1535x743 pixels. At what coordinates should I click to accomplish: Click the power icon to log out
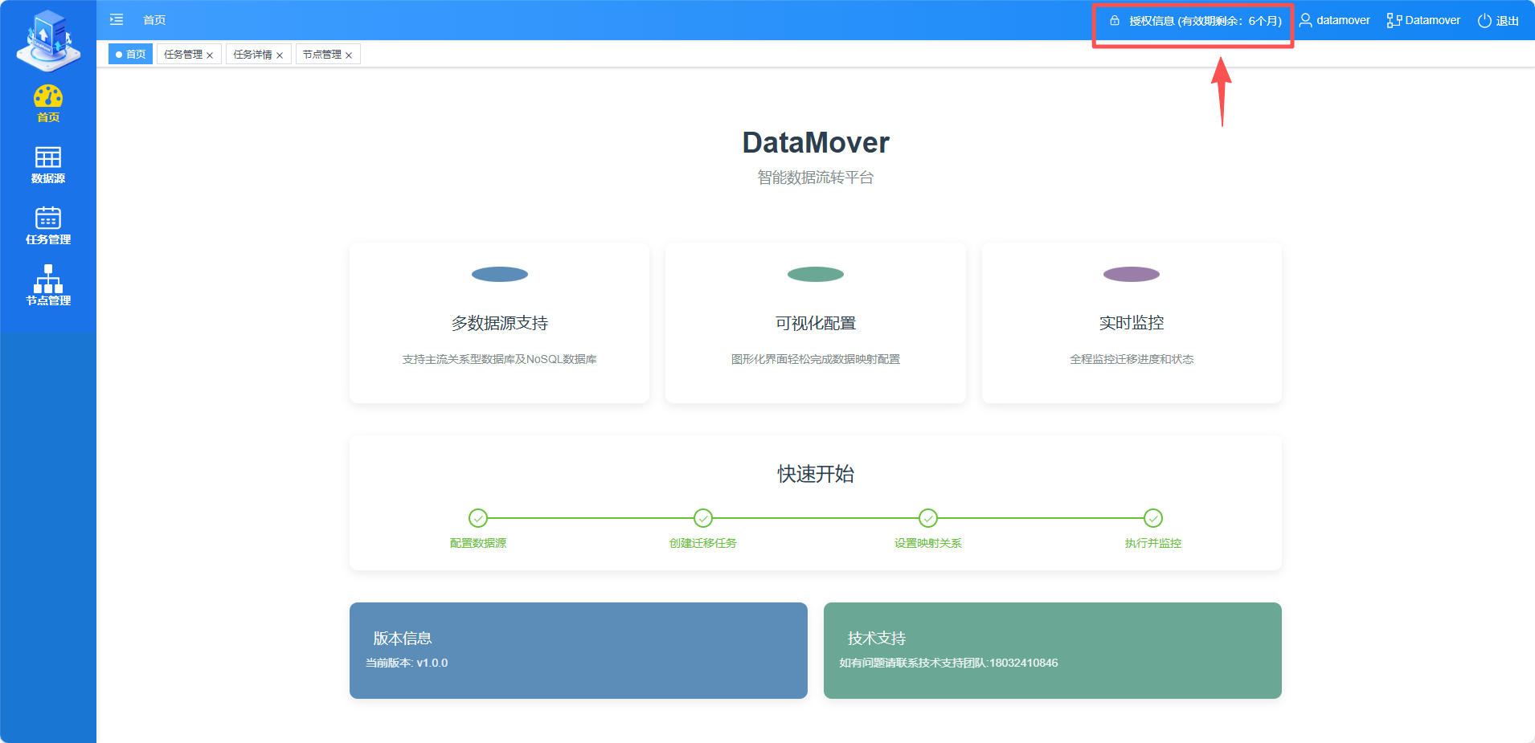coord(1484,21)
